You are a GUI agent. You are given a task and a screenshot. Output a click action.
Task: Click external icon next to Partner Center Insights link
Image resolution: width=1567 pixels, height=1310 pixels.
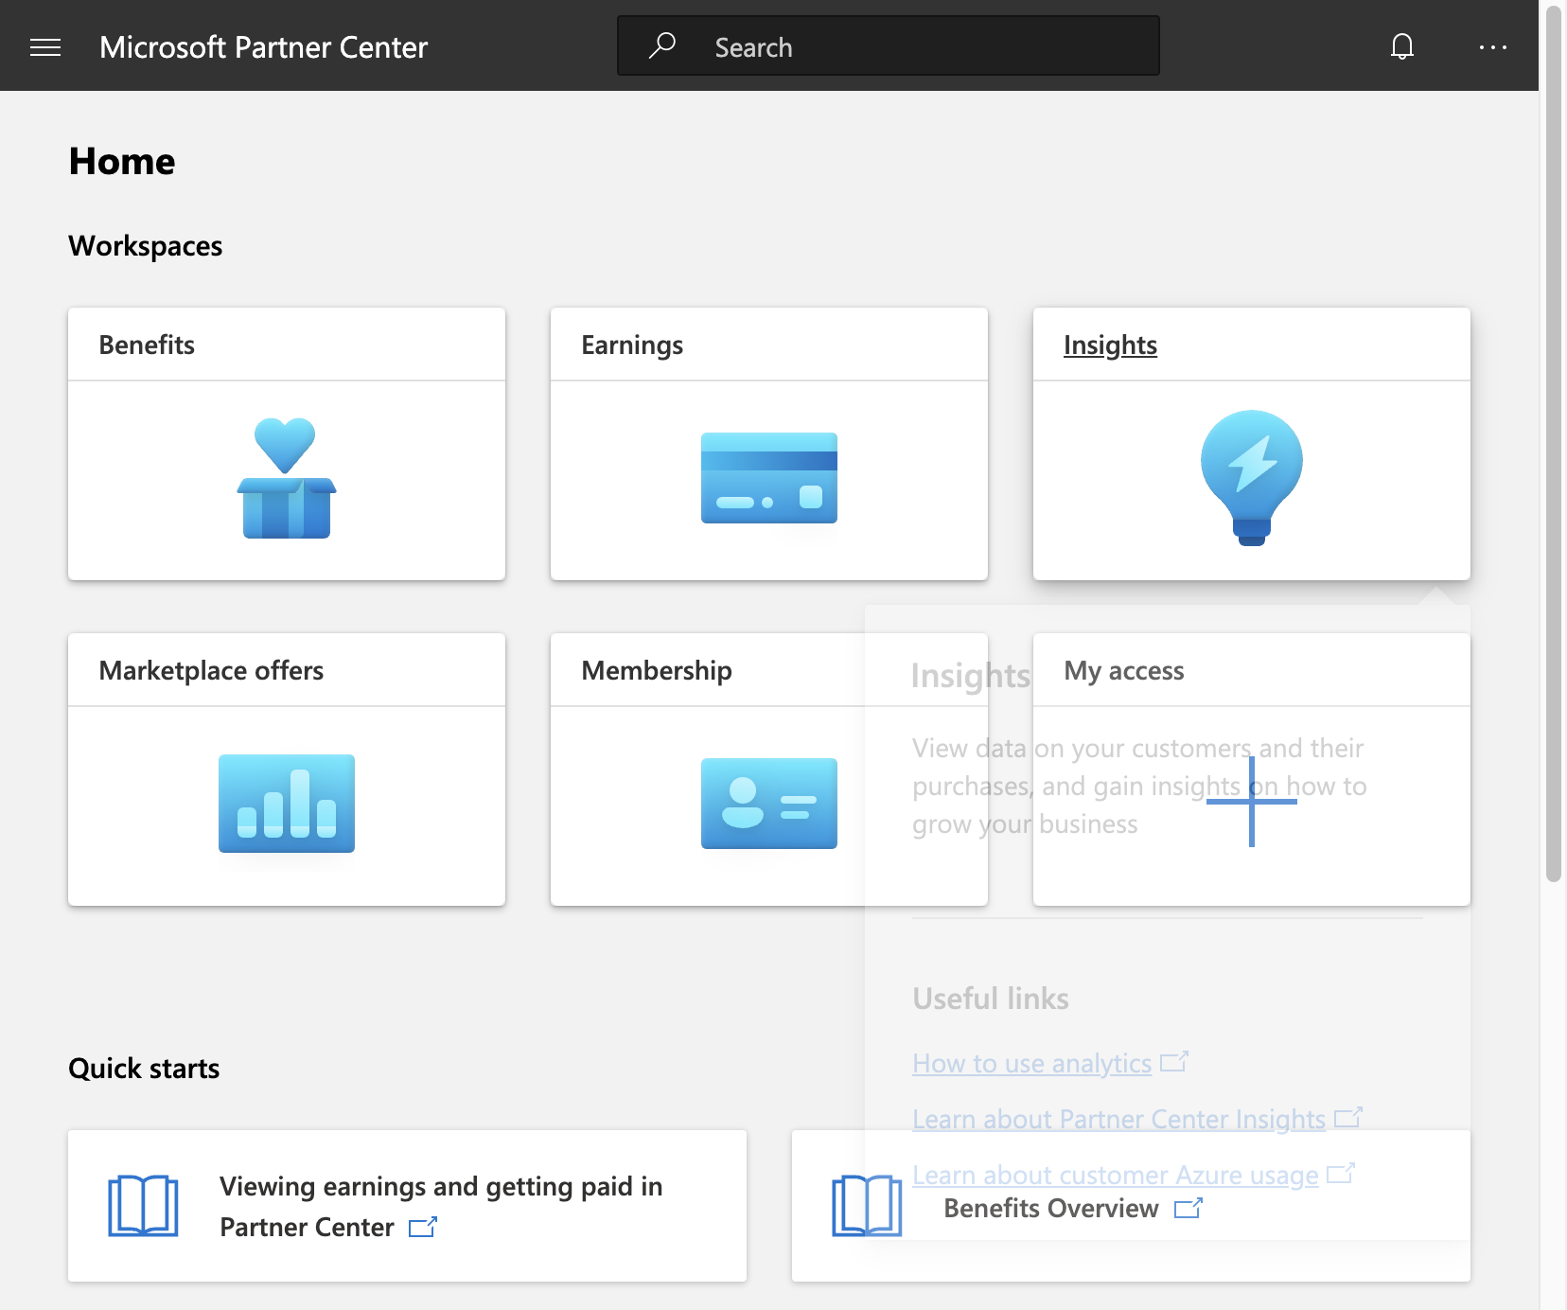click(1348, 1118)
